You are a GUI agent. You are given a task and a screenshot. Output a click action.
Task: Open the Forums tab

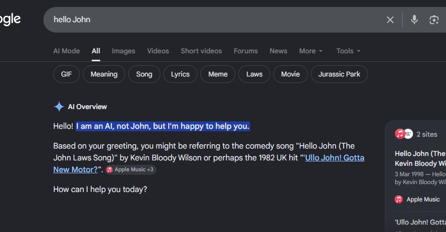coord(246,51)
